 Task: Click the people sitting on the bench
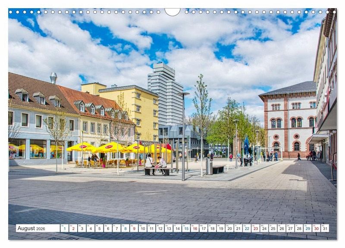click(155, 164)
